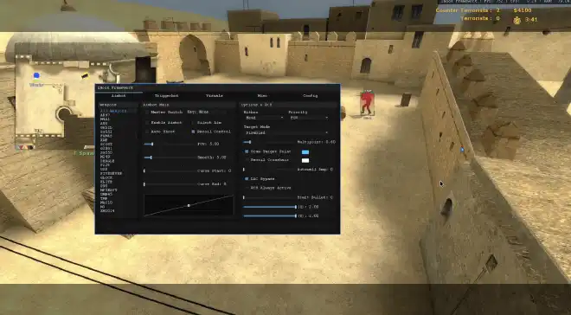Screen dimensions: 571x315
Task: Select SG550 in the weapon list
Action: [x=106, y=152]
